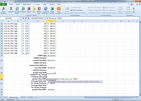Screen dimensions: 141x101
Task: Click the Select All corner
Action: point(2,21)
